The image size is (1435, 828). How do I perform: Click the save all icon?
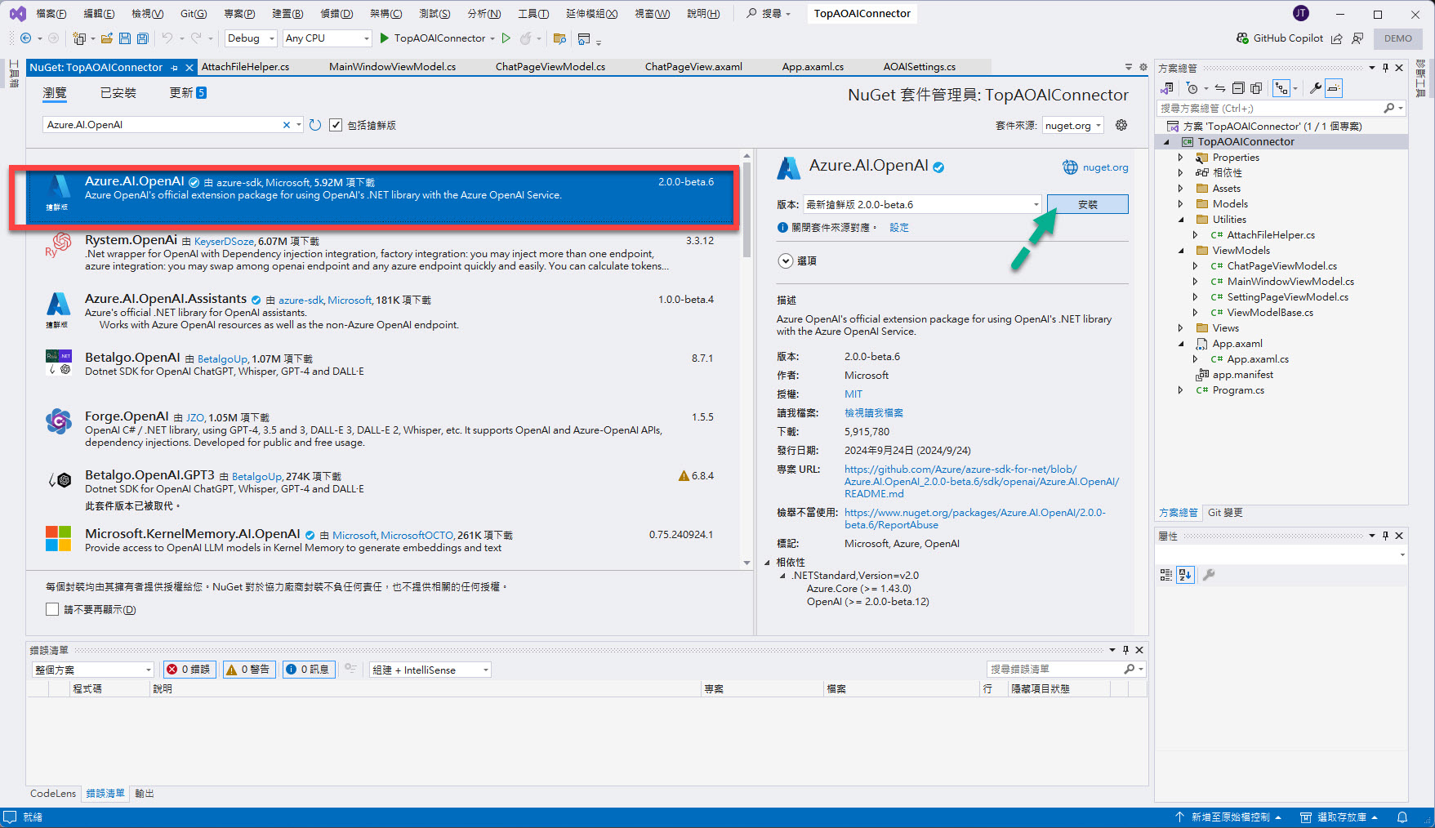click(143, 38)
